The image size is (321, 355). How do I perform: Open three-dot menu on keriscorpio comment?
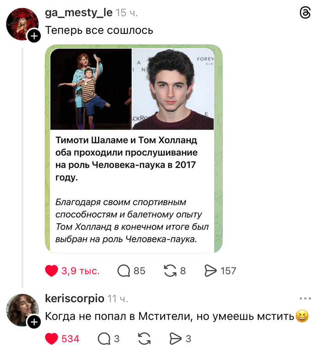(x=305, y=299)
